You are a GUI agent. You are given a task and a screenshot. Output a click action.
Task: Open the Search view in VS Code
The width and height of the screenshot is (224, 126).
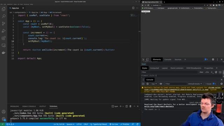(3, 16)
